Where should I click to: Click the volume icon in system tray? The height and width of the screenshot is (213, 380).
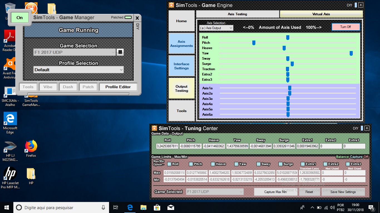click(332, 207)
